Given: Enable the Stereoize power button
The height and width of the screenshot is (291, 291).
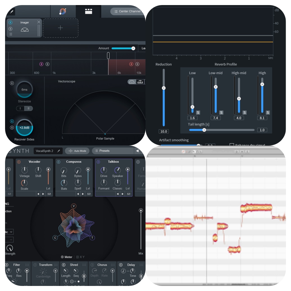Looking at the screenshot, I should click(x=12, y=83).
